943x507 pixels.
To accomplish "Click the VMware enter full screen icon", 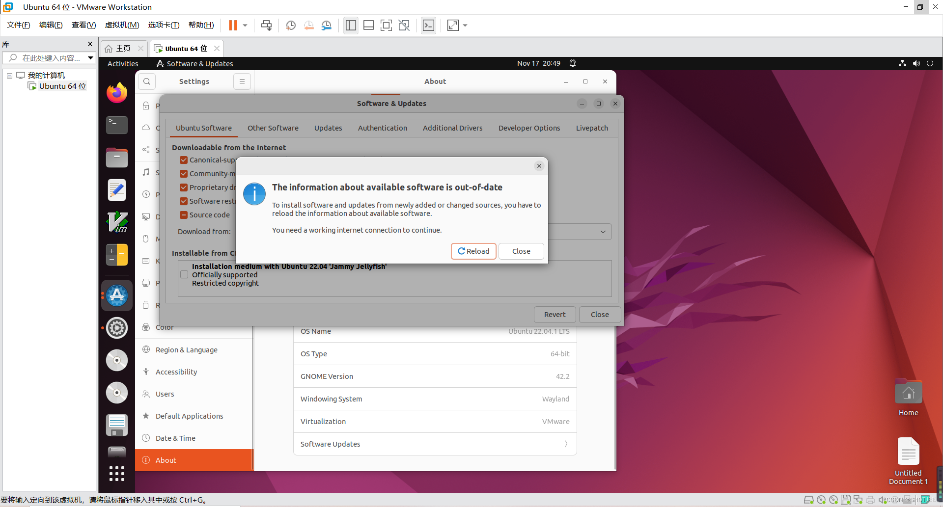I will click(386, 26).
